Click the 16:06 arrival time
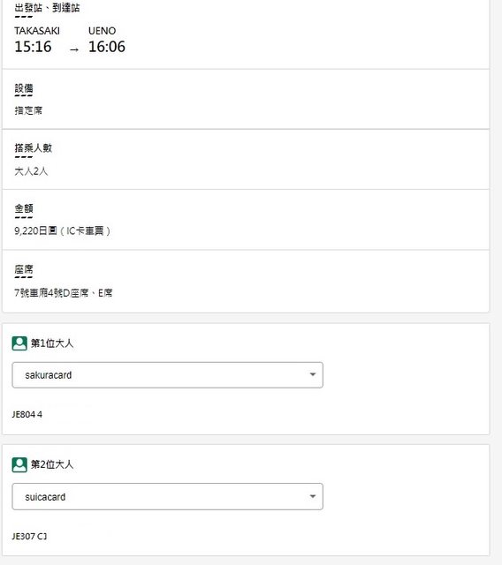Image resolution: width=502 pixels, height=565 pixels. click(x=107, y=47)
